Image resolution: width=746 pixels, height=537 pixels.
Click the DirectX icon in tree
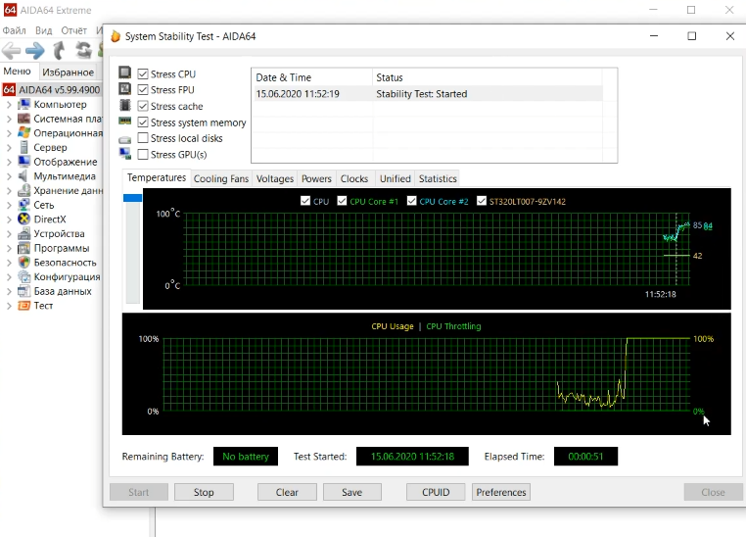(23, 219)
